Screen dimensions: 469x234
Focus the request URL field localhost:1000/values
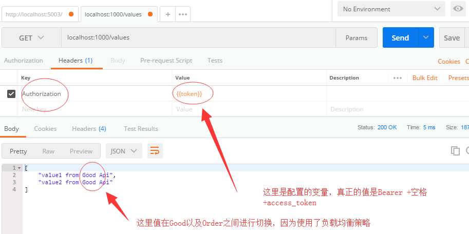click(x=198, y=37)
